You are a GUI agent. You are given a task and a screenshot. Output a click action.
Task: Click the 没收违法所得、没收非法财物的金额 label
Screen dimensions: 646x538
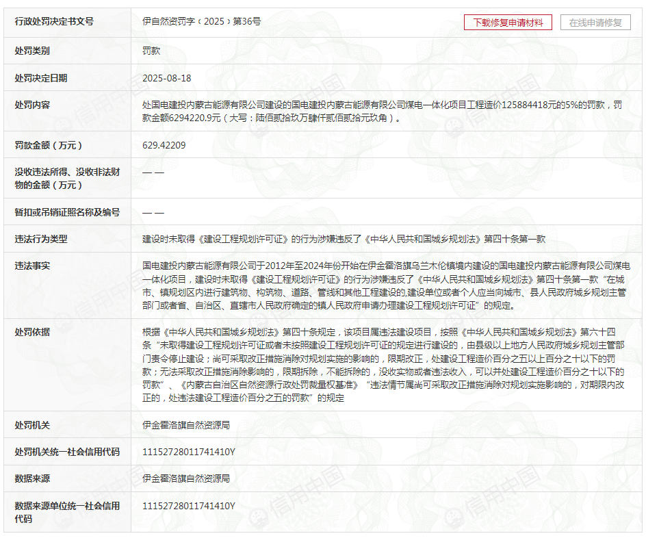click(67, 179)
